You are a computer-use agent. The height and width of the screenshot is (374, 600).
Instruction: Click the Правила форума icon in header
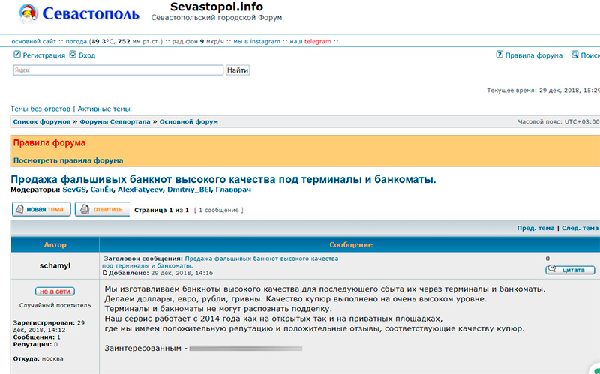[499, 55]
